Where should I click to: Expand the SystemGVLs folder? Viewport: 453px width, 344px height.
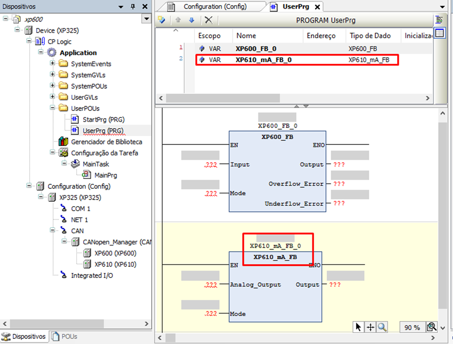[53, 75]
